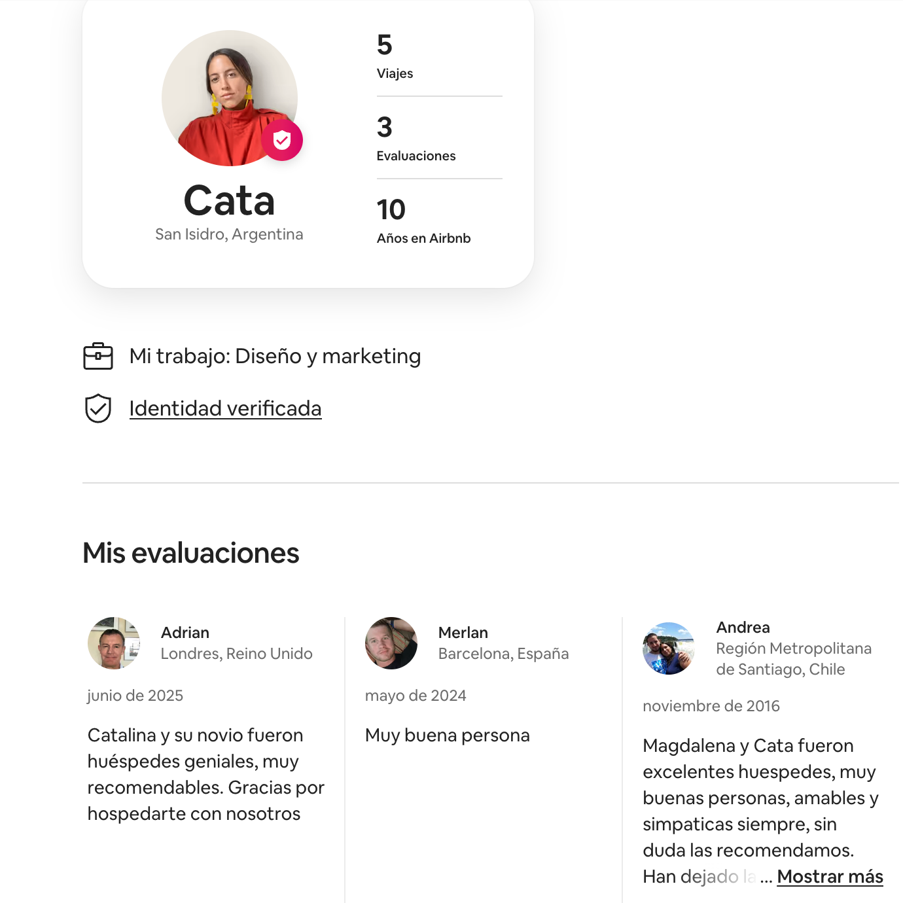Click the briefcase work icon
This screenshot has width=903, height=903.
point(98,356)
